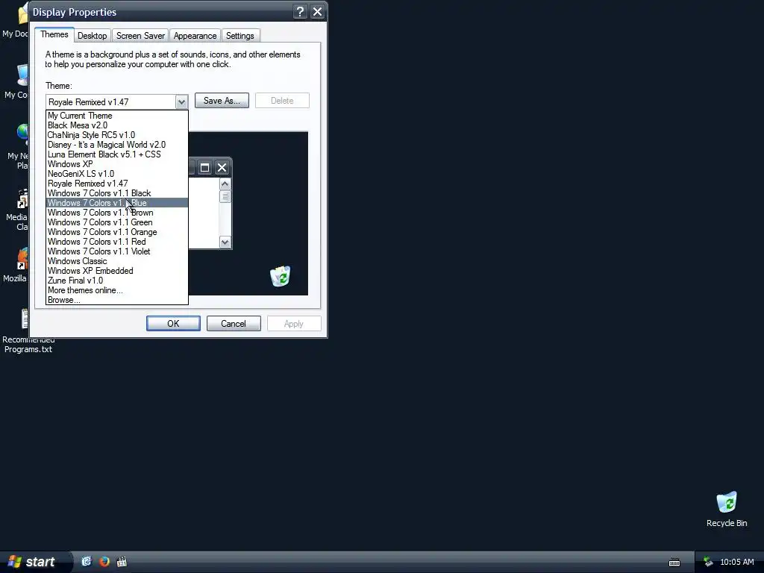
Task: Click the preview scrollbar up arrow
Action: (225, 184)
